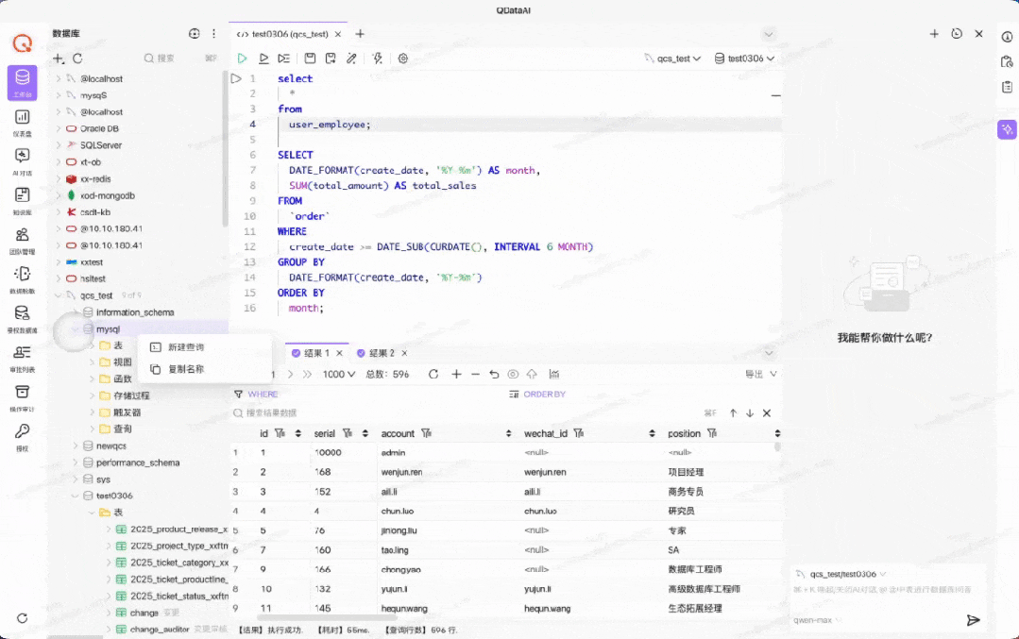Start a new AI chat with plus icon
The image size is (1019, 639).
934,34
